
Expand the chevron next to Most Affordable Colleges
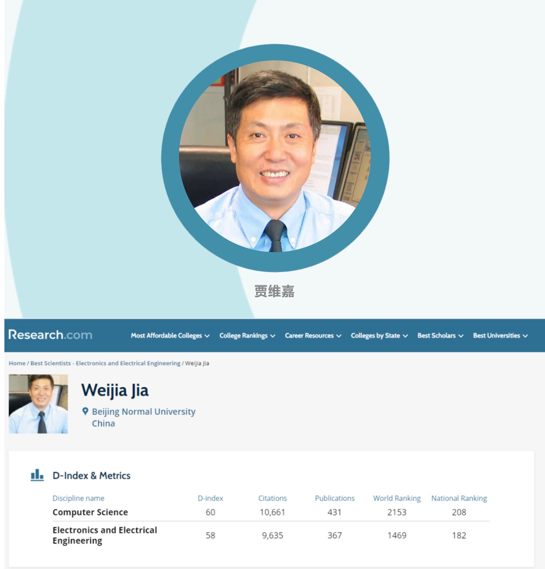[x=207, y=336]
